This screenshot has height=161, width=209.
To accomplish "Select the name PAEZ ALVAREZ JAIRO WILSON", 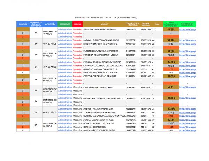I will pyautogui.click(x=98, y=120).
